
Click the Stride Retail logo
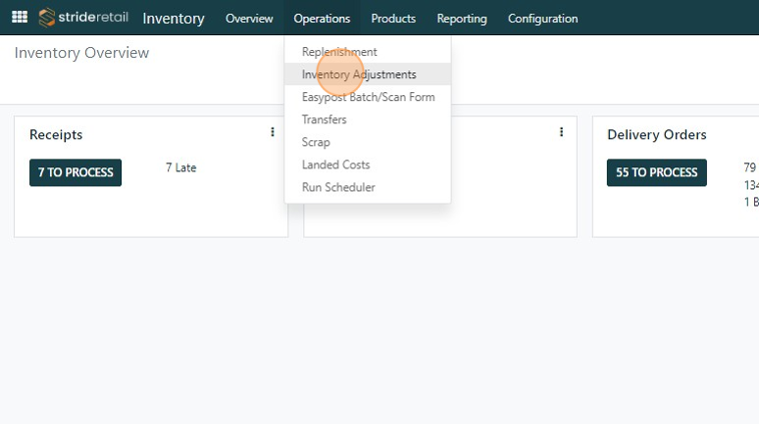coord(85,18)
